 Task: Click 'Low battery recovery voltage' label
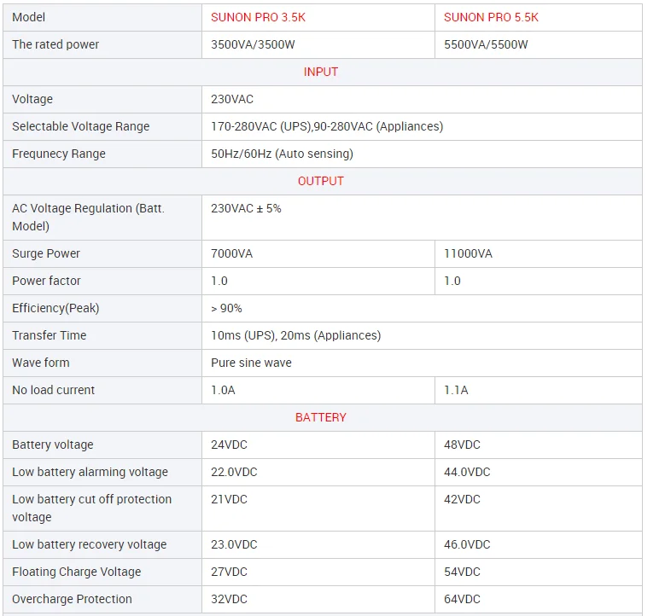tap(89, 544)
